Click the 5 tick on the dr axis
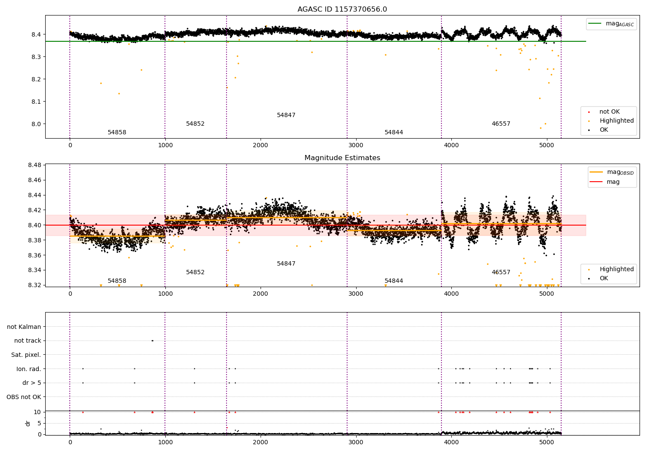The height and width of the screenshot is (452, 646). coord(40,423)
